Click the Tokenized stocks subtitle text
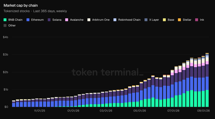 click(16, 11)
